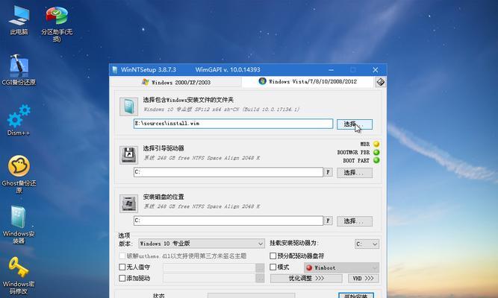Click the WinNTSetup title bar icon

115,70
